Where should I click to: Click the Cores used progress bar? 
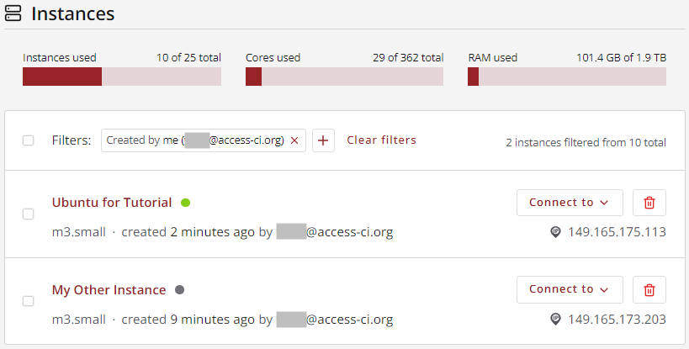344,77
